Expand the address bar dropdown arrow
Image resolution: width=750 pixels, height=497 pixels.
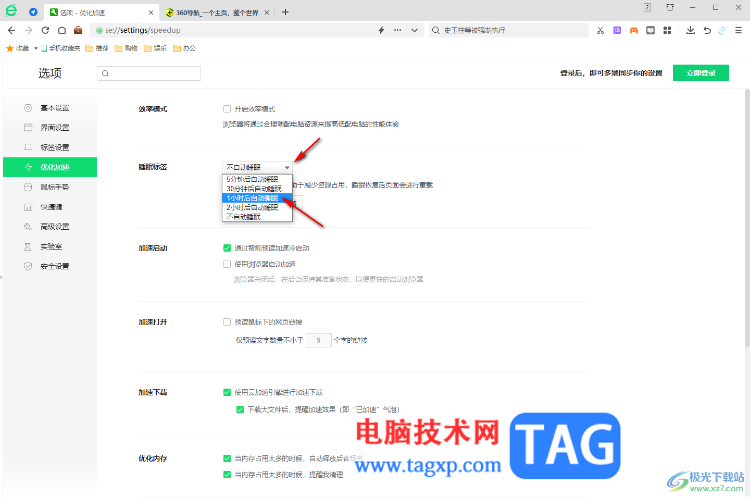(x=415, y=30)
